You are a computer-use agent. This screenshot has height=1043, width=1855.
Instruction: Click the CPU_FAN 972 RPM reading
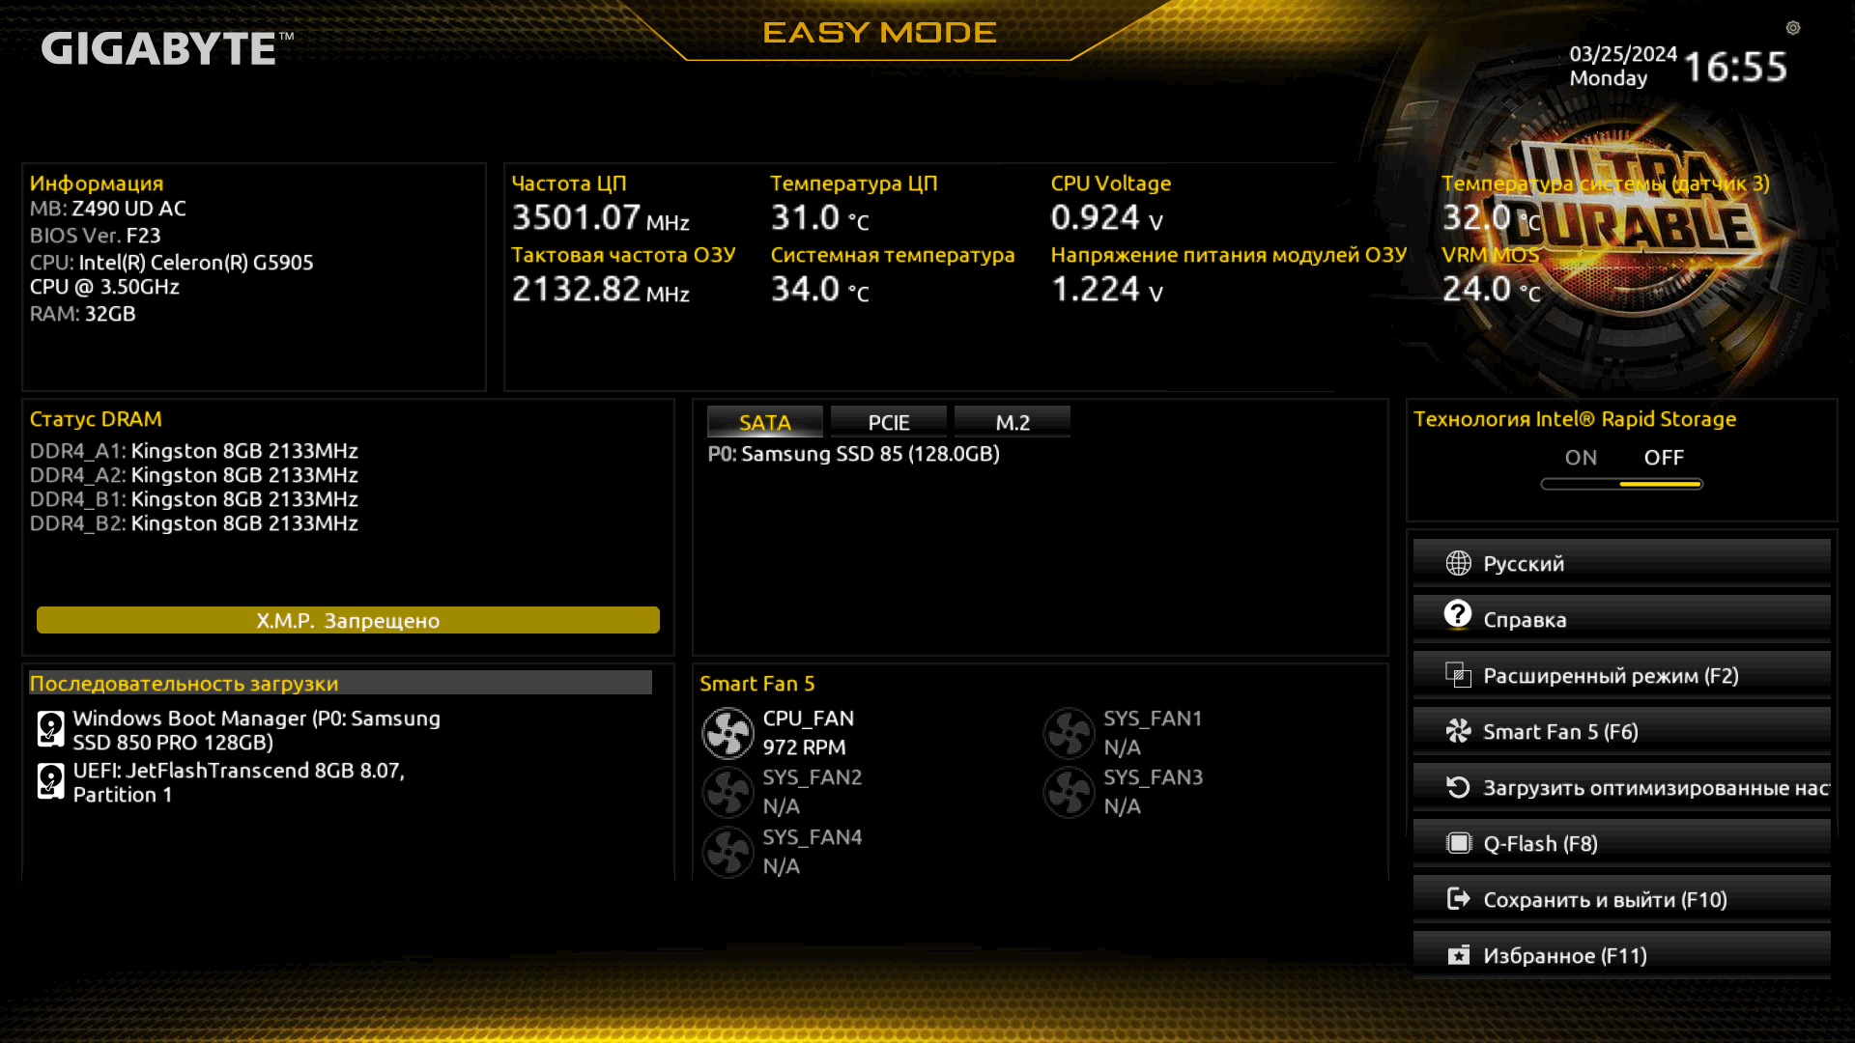click(804, 747)
